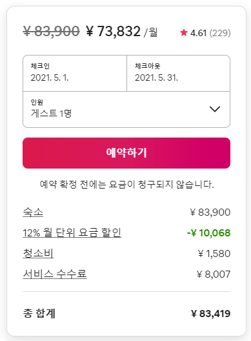Select the ¥73,832 monthly price
The image size is (251, 341).
[x=113, y=31]
